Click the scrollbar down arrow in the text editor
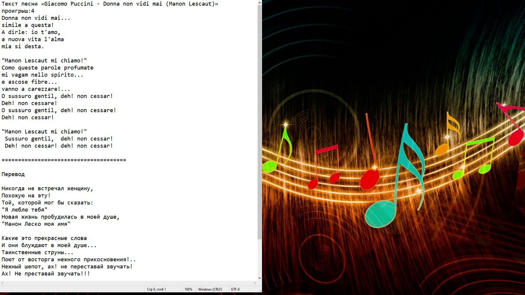525x295 pixels. tap(259, 278)
